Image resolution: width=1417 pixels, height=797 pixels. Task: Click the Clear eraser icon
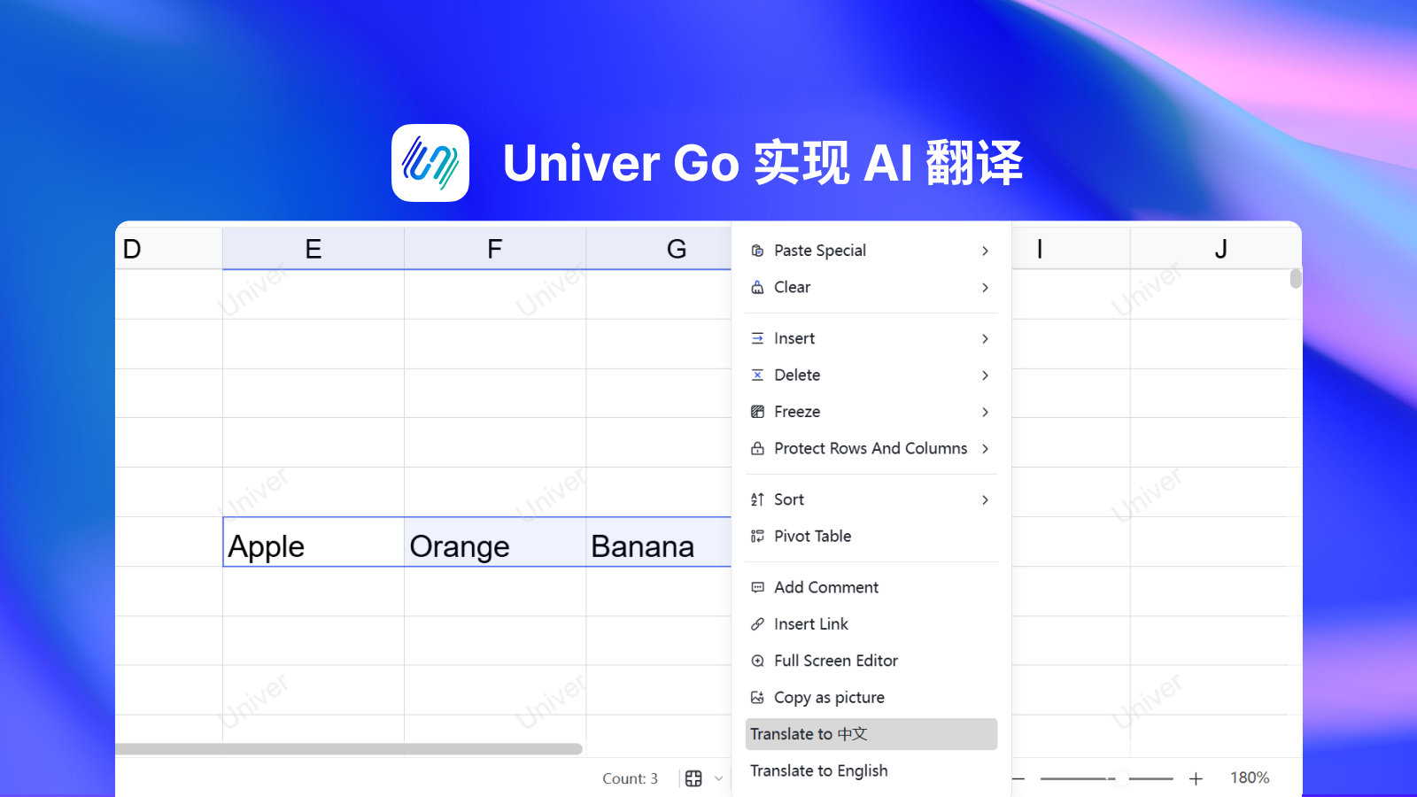click(757, 287)
